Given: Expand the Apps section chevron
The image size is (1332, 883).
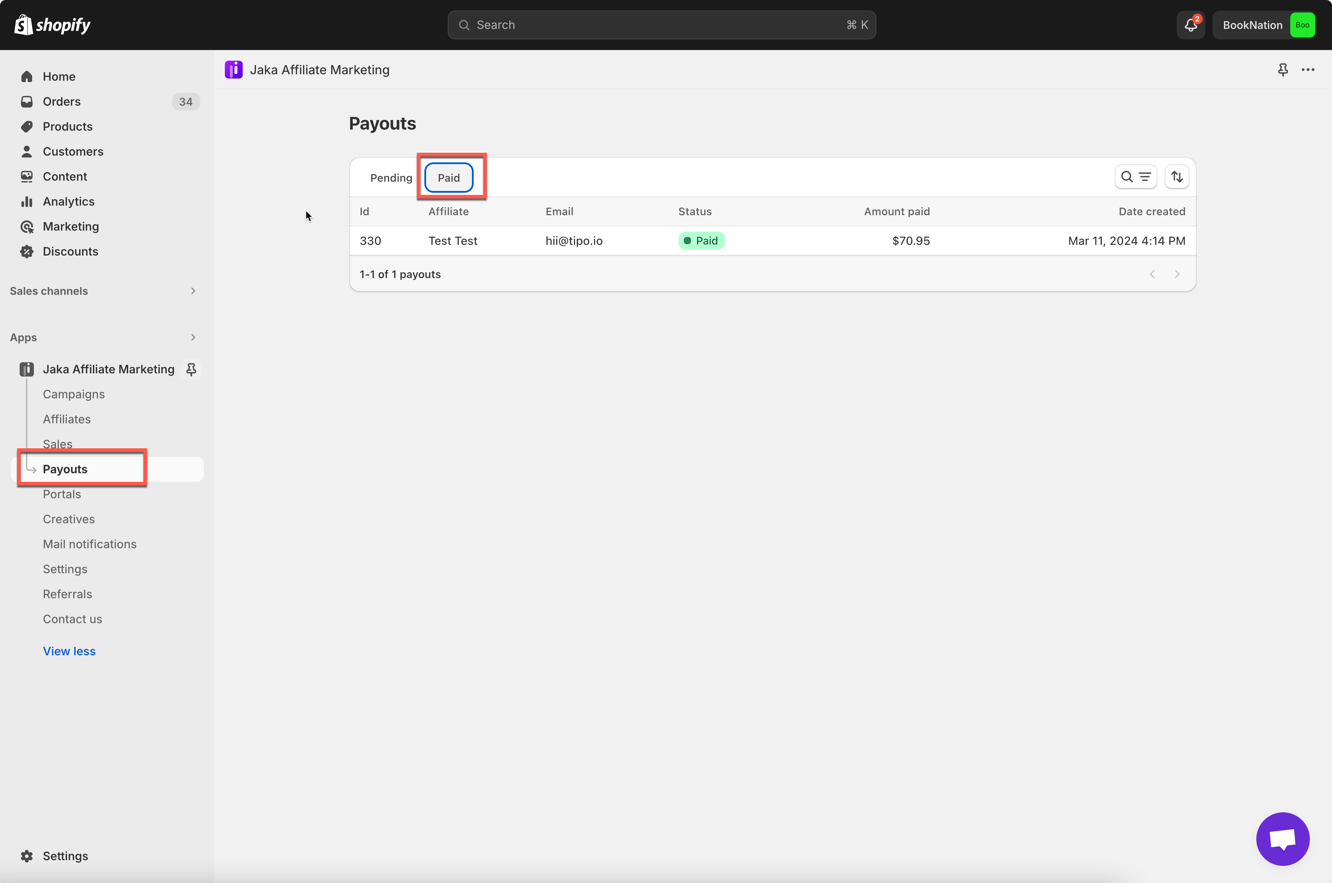Looking at the screenshot, I should point(193,337).
